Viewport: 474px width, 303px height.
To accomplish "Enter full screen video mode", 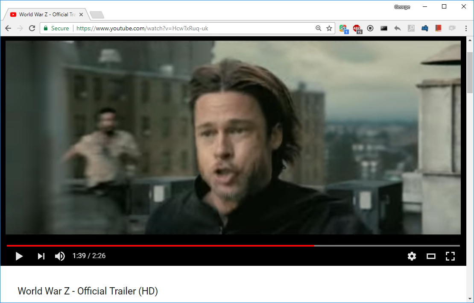I will (x=450, y=256).
